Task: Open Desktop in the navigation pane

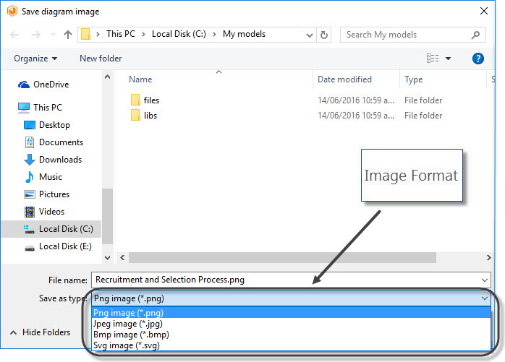Action: [x=47, y=125]
